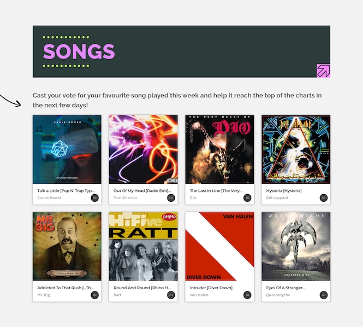Open options menu for Out Of My Head
This screenshot has height=327, width=363.
click(x=171, y=197)
